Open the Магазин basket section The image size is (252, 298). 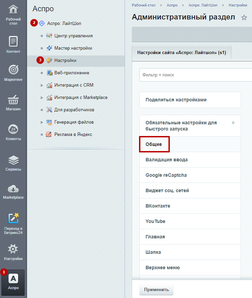[13, 103]
